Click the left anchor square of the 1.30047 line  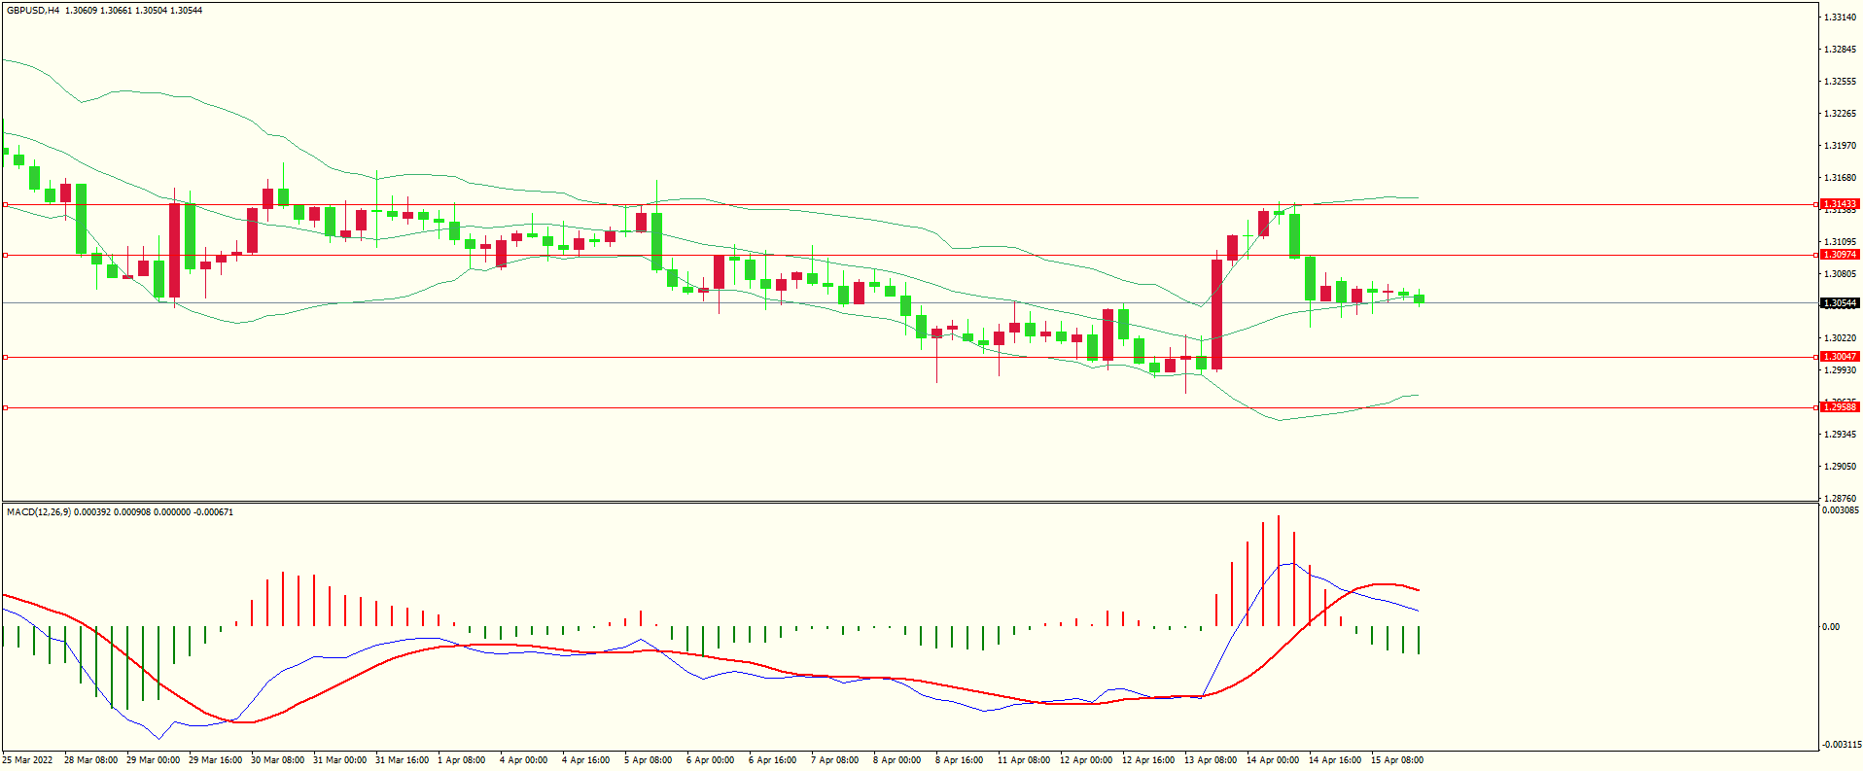coord(5,357)
